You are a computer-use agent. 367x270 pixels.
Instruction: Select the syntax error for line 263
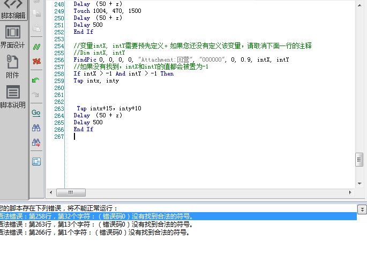point(96,224)
